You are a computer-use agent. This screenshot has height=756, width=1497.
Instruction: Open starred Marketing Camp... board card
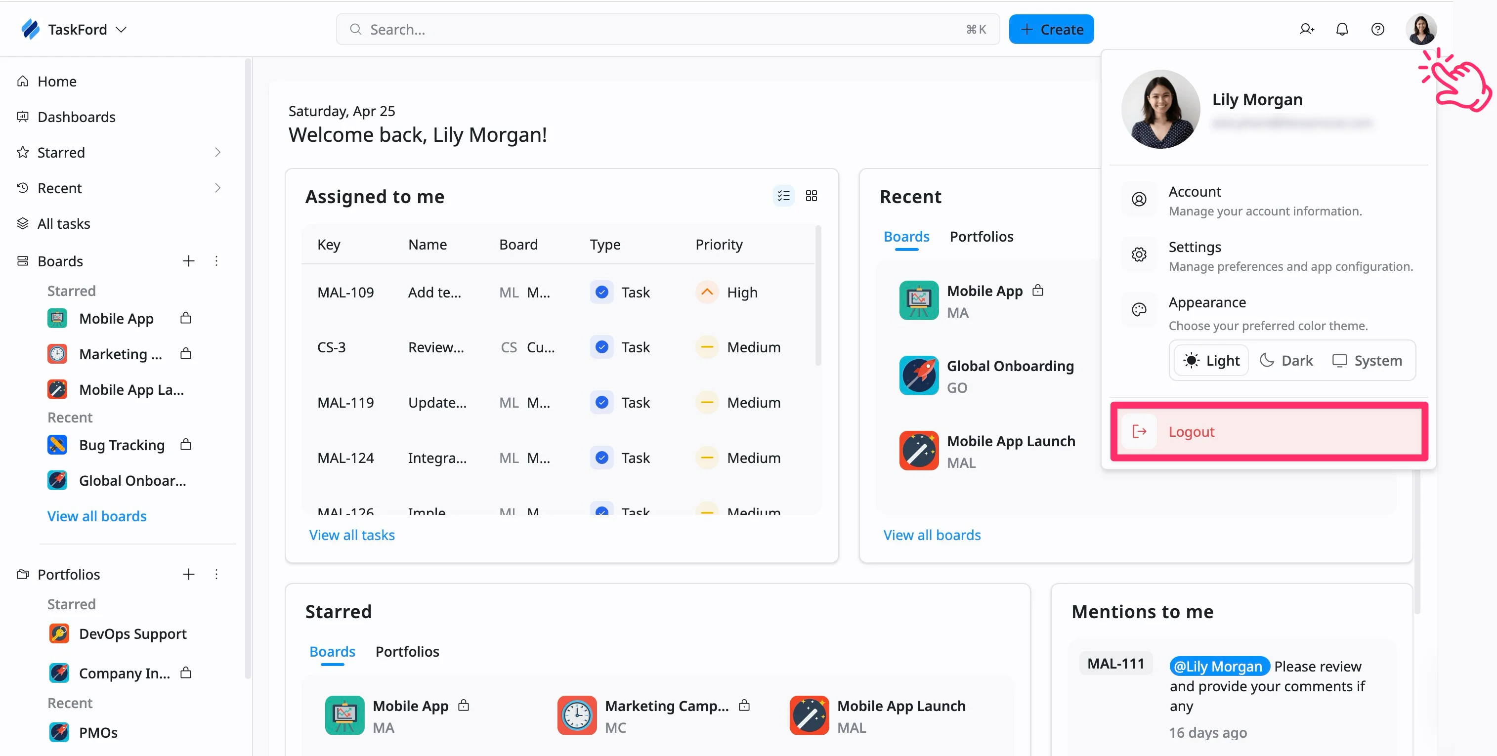point(653,715)
